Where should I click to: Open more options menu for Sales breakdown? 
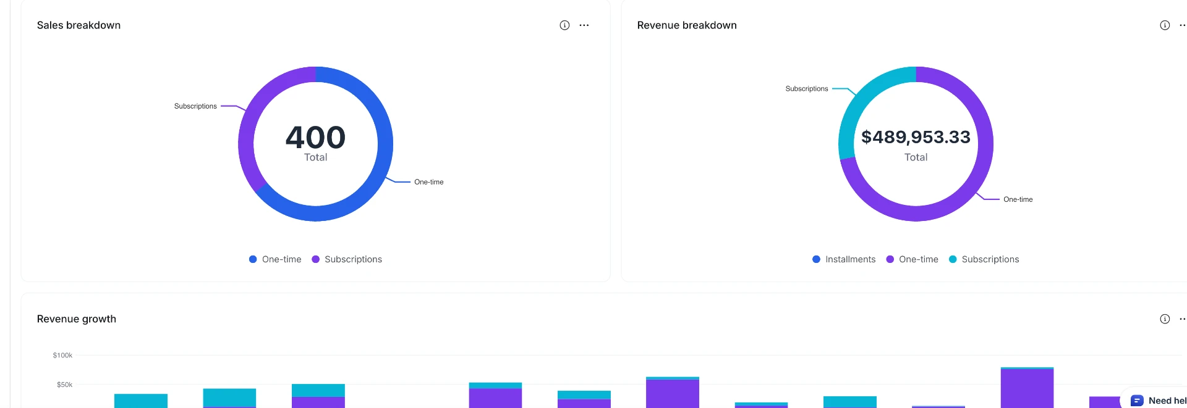coord(584,25)
